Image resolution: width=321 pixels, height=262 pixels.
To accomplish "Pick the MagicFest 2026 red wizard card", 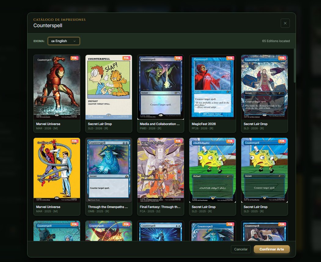I will (213, 94).
